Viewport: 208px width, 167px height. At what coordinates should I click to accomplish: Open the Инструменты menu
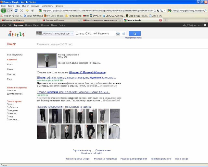click(x=47, y=6)
